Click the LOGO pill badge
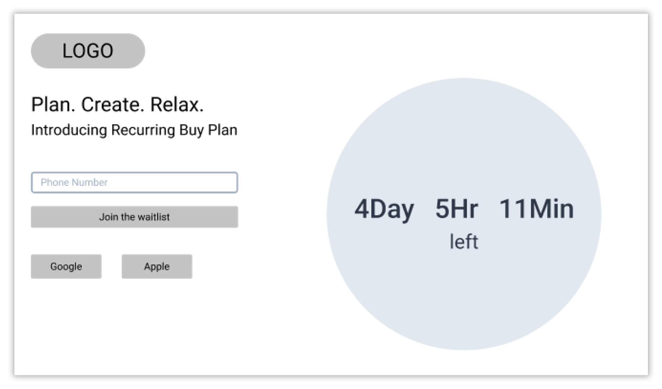 (x=88, y=51)
